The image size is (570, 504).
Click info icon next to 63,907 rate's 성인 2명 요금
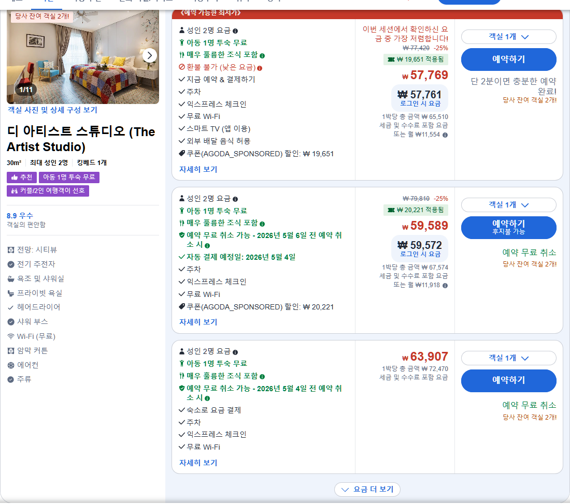(235, 352)
